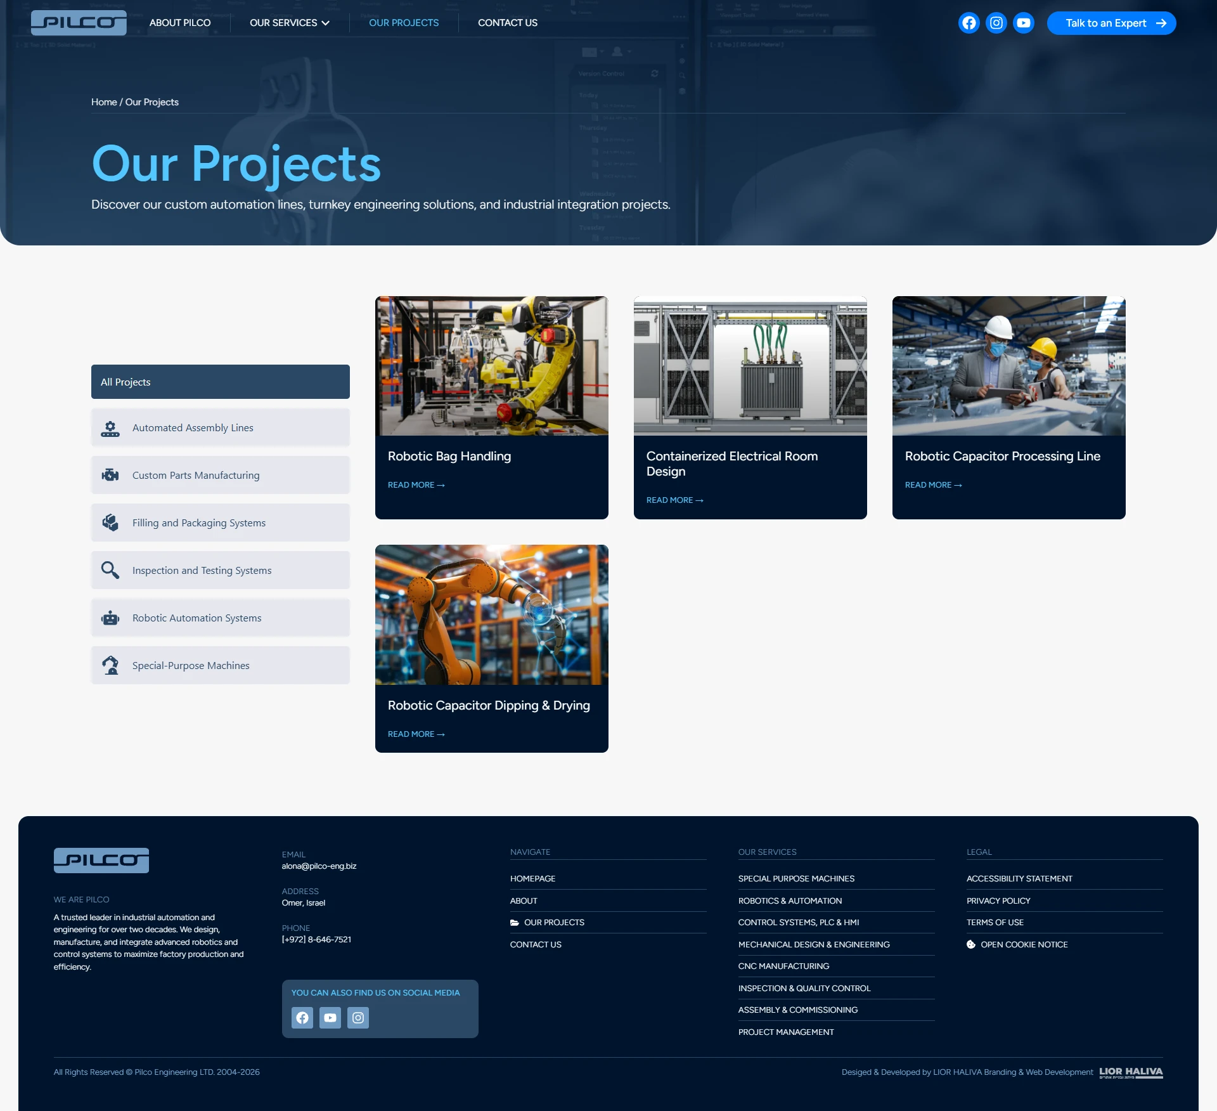The width and height of the screenshot is (1217, 1111).
Task: Select the All Projects filter
Action: tap(221, 382)
